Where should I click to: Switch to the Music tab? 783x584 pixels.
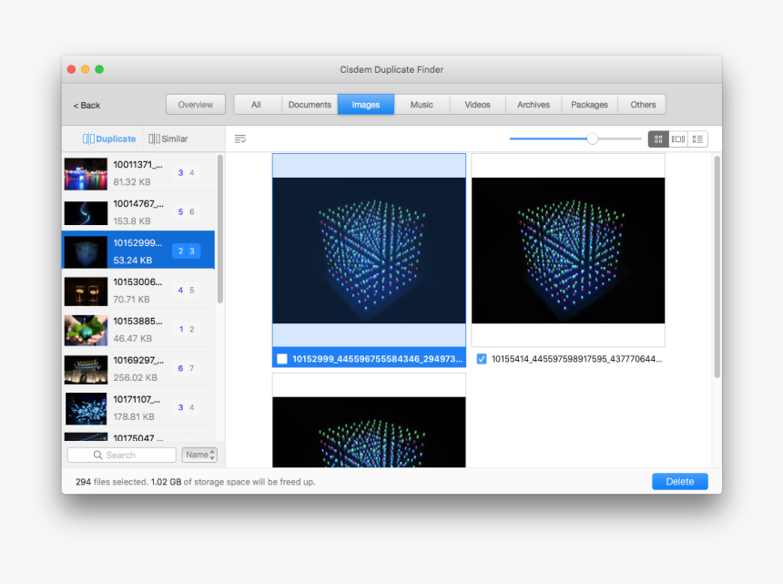pyautogui.click(x=422, y=105)
